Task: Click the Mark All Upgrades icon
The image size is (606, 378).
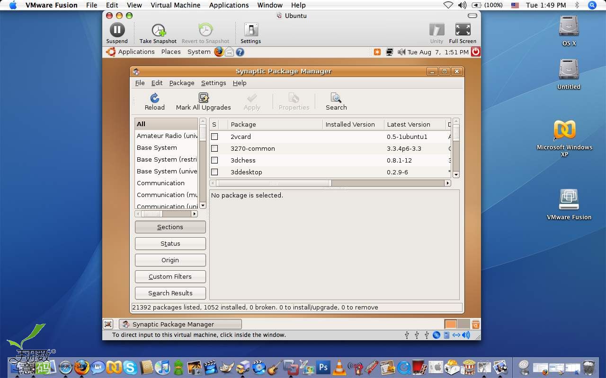Action: (x=204, y=98)
